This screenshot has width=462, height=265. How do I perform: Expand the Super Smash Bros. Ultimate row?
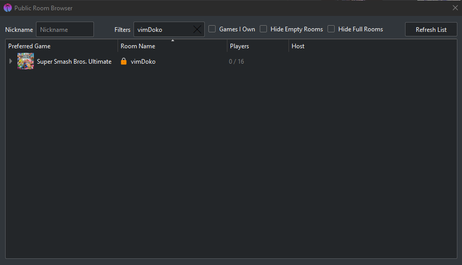pos(11,61)
